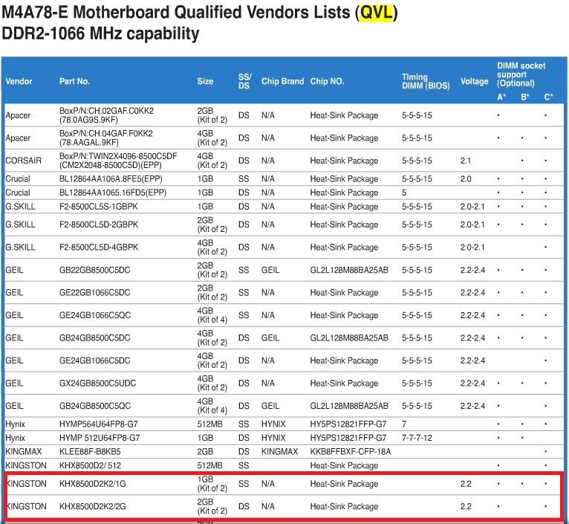Select part GB22GB8500C5DC
The width and height of the screenshot is (569, 524).
coord(95,270)
